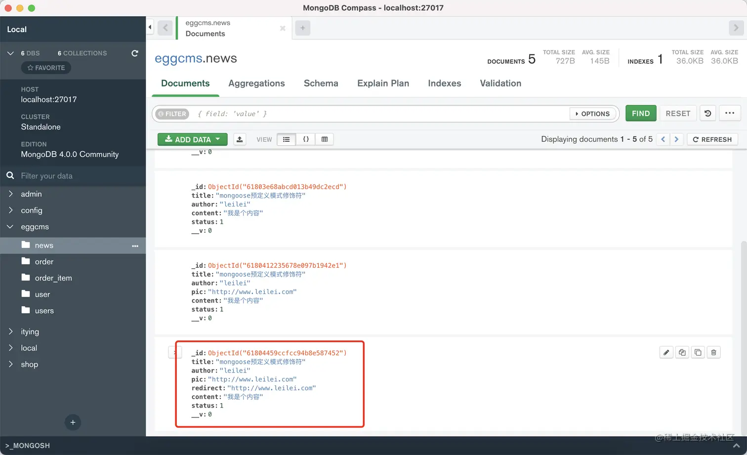Collapse the sidebar panel arrow
The height and width of the screenshot is (455, 747).
click(150, 27)
